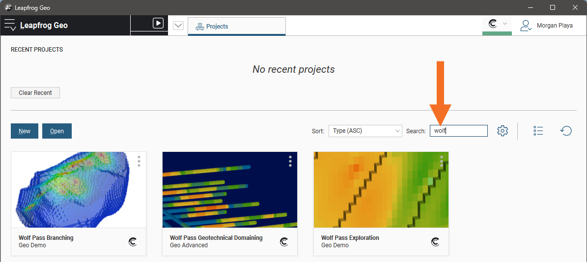Refresh the projects list
Image resolution: width=587 pixels, height=262 pixels.
(566, 131)
